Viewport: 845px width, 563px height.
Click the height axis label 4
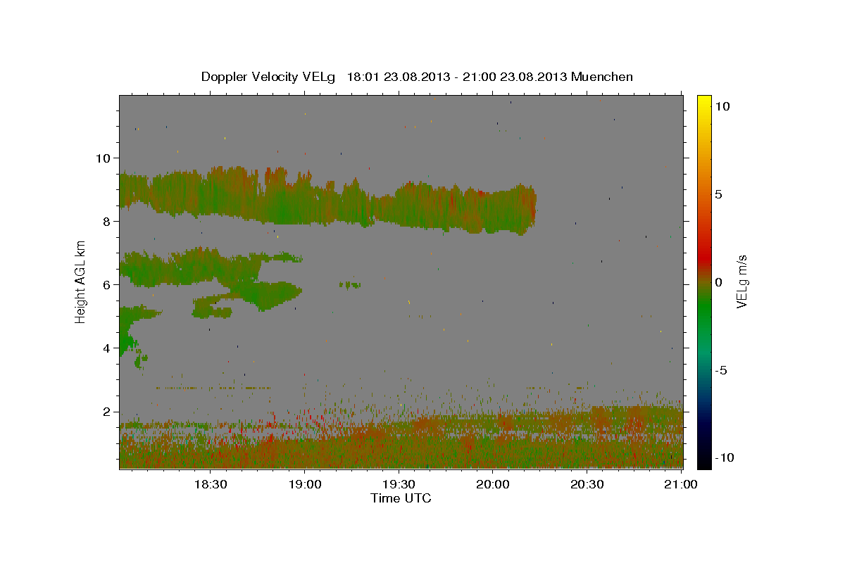tap(106, 348)
